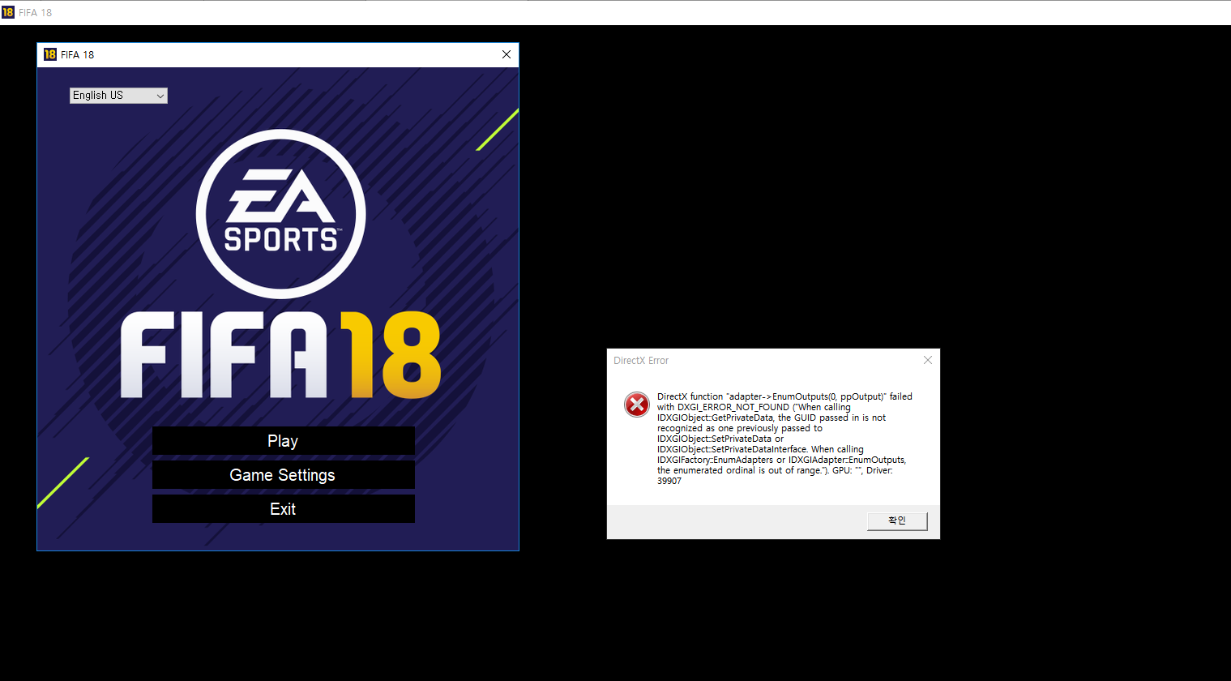The width and height of the screenshot is (1231, 681).
Task: Click the DirectX Error dialog title text
Action: 641,361
